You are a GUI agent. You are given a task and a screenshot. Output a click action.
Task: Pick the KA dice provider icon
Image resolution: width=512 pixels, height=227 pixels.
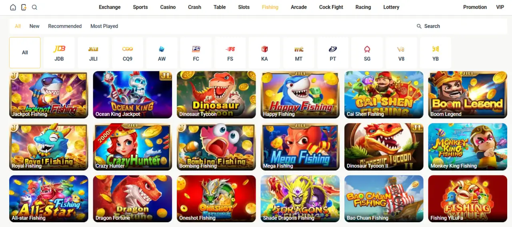click(264, 49)
